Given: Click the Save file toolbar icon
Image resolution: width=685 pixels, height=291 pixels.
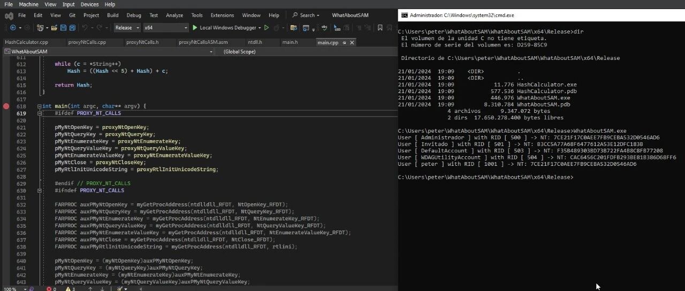Looking at the screenshot, I should coord(63,27).
